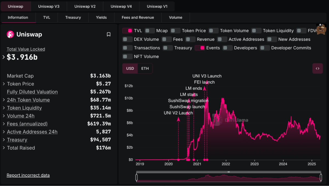Select the Uniswap V3 tab

pos(49,6)
